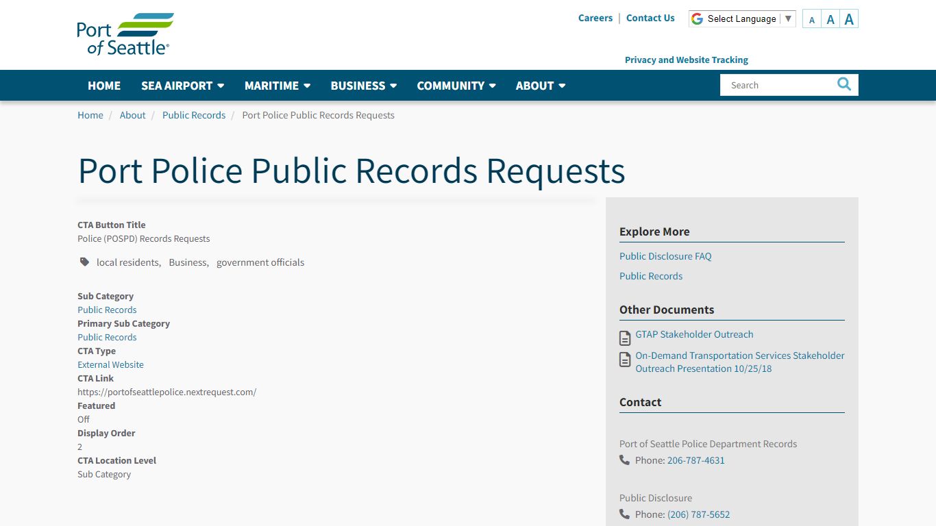This screenshot has height=526, width=936.
Task: Click the Other Documents heading
Action: pos(667,310)
